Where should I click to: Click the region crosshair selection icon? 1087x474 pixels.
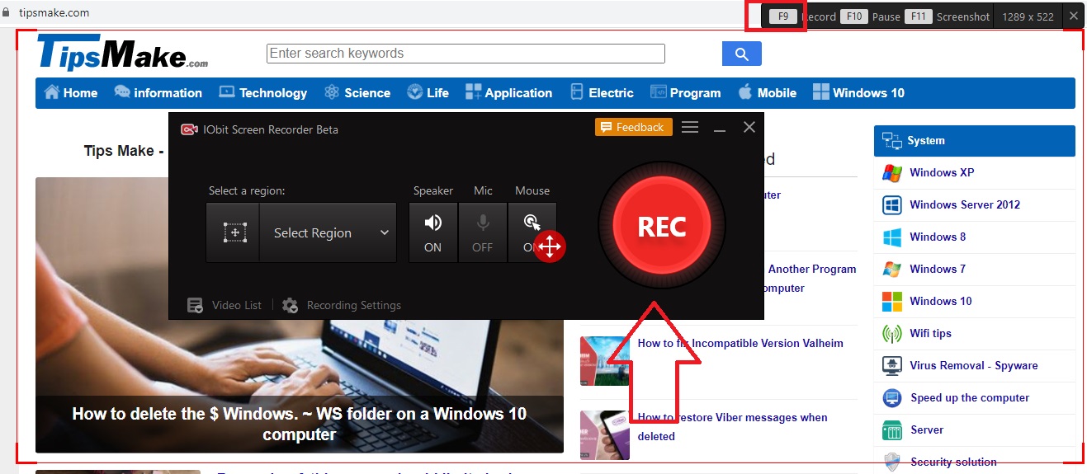click(234, 232)
